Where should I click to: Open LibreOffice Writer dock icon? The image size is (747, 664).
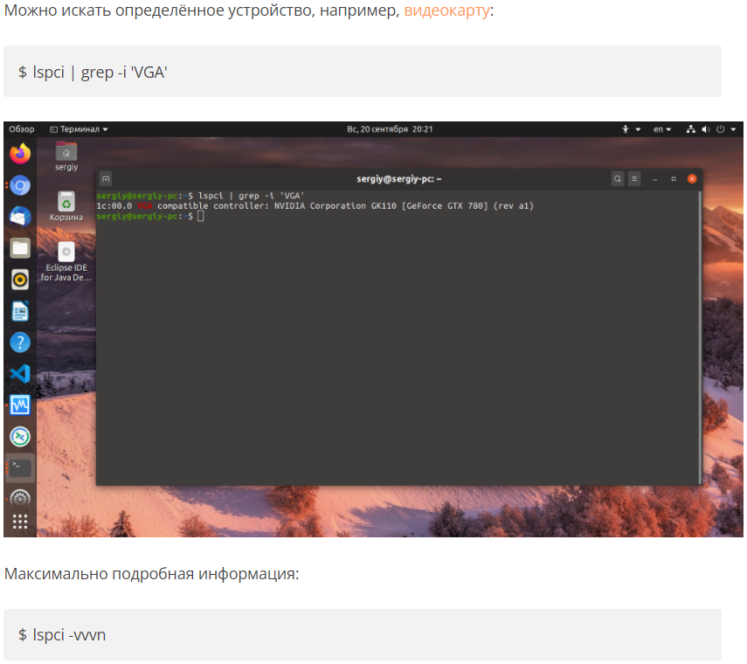coord(20,311)
